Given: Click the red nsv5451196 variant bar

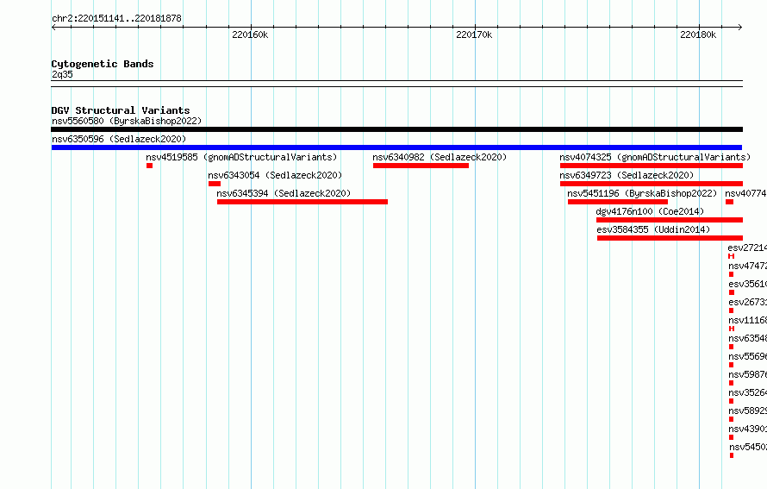Looking at the screenshot, I should [x=618, y=202].
